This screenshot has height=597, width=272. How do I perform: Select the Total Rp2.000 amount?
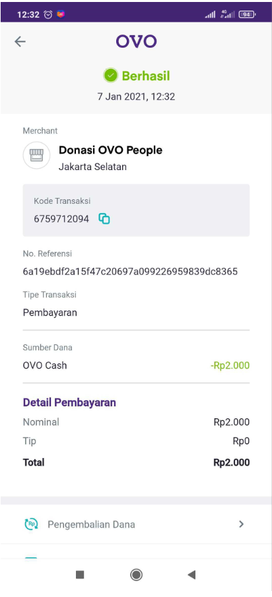click(x=232, y=463)
